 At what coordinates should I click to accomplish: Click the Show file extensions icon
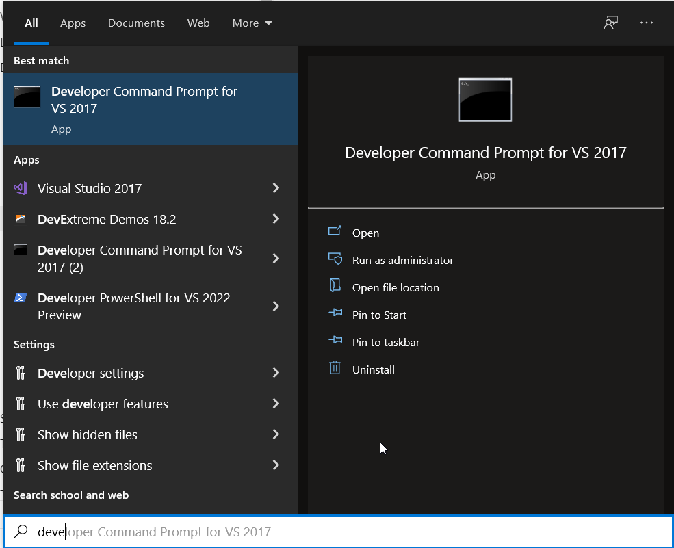21,465
